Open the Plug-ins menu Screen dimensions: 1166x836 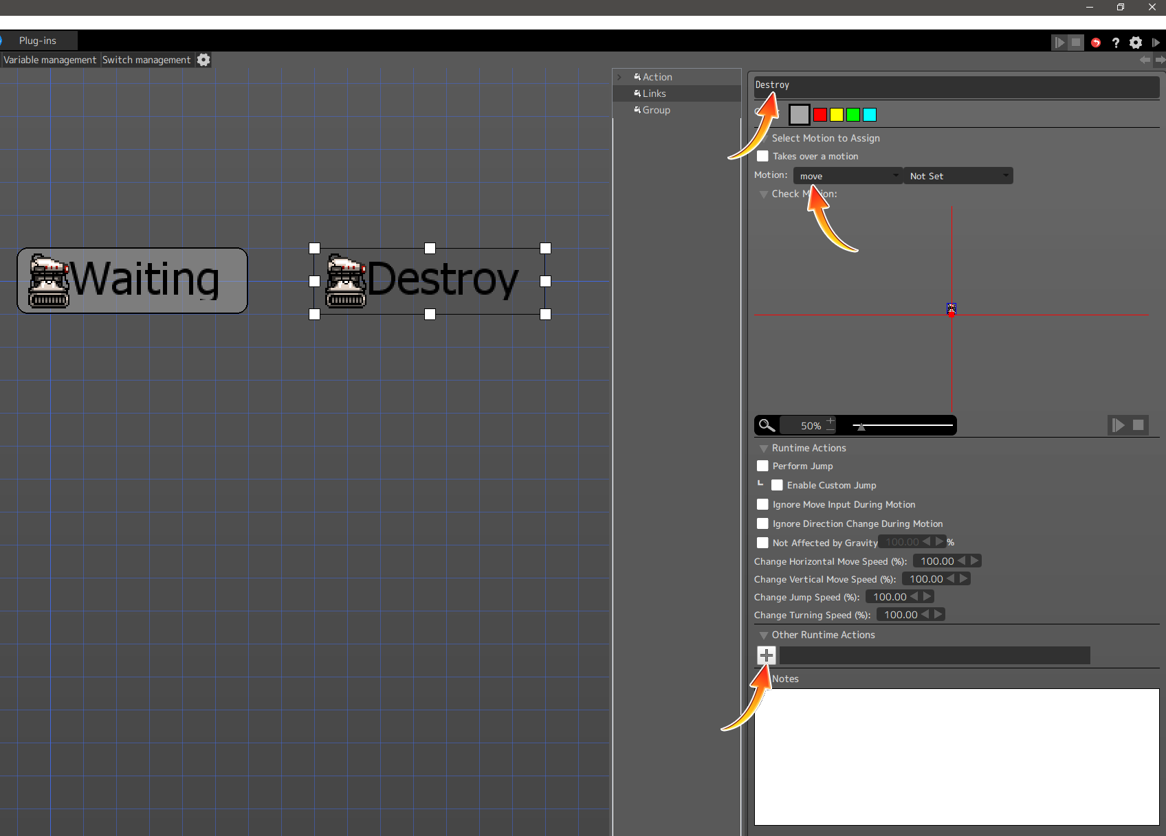tap(38, 41)
